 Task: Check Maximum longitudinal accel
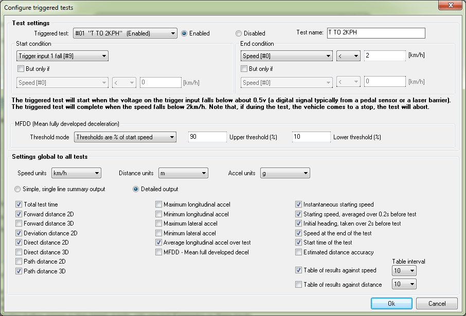[x=159, y=205]
